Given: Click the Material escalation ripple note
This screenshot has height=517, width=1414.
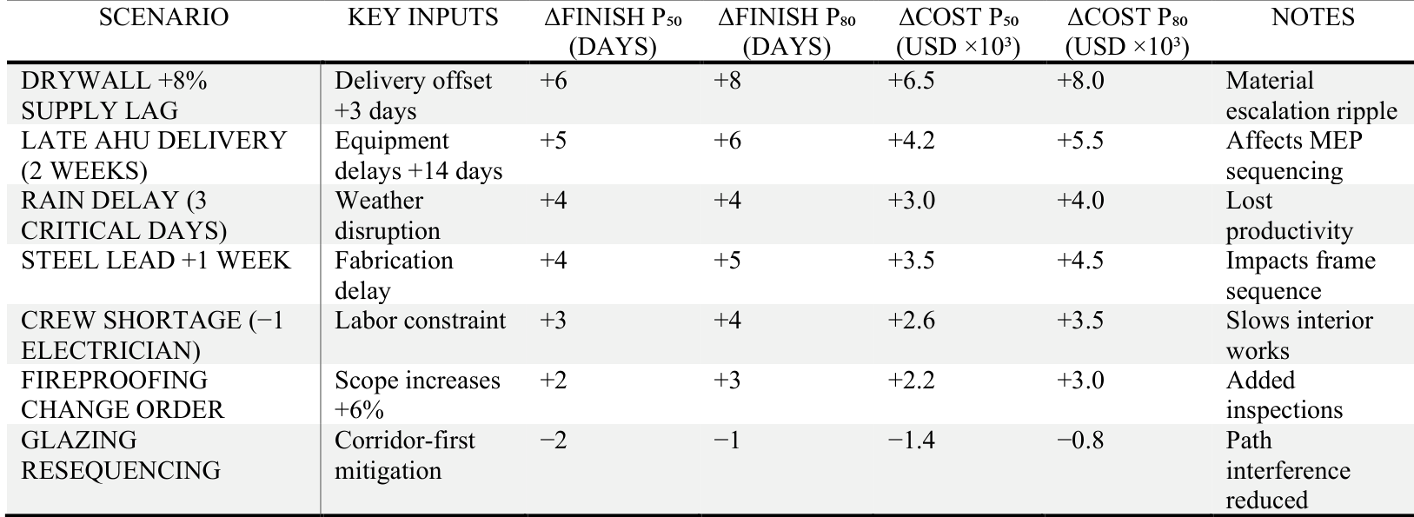Looking at the screenshot, I should (x=1311, y=96).
